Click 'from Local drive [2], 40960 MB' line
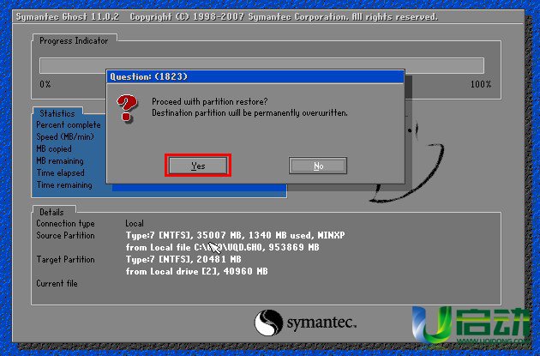 (196, 271)
